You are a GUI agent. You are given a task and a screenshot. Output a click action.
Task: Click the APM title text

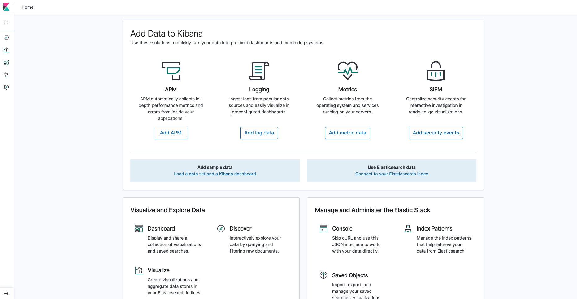click(x=171, y=90)
